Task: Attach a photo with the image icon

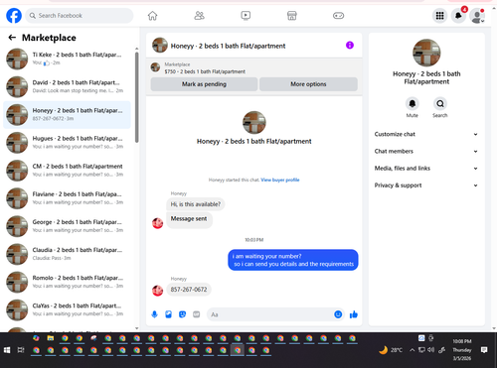Action: coord(168,314)
